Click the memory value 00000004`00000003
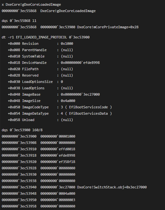 [58, 200]
